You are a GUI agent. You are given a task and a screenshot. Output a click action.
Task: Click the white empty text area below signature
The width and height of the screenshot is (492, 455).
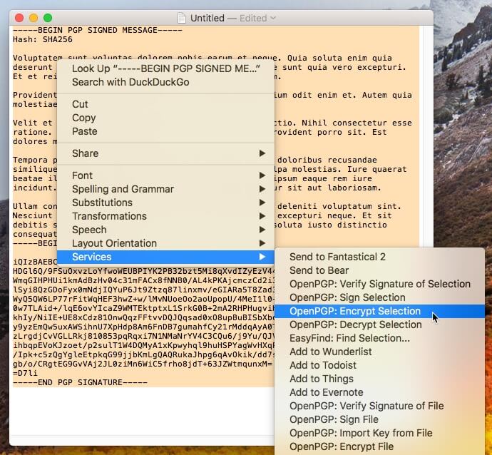[x=141, y=411]
